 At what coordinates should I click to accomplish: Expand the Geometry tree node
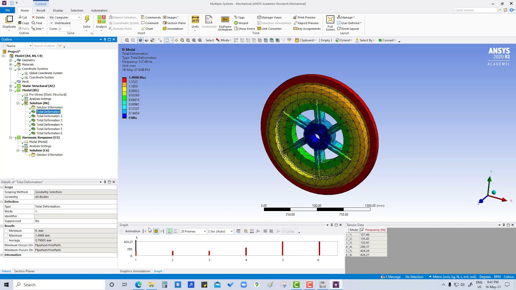click(11, 60)
